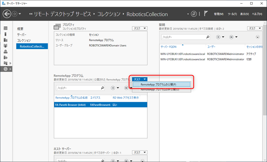Open navigation history dropdown beside forward arrow
The image size is (267, 162).
pos(20,14)
